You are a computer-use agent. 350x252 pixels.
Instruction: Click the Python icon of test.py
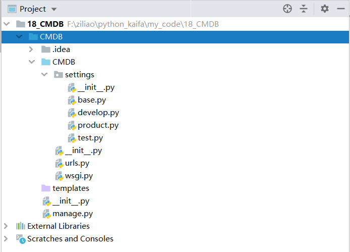click(x=72, y=138)
